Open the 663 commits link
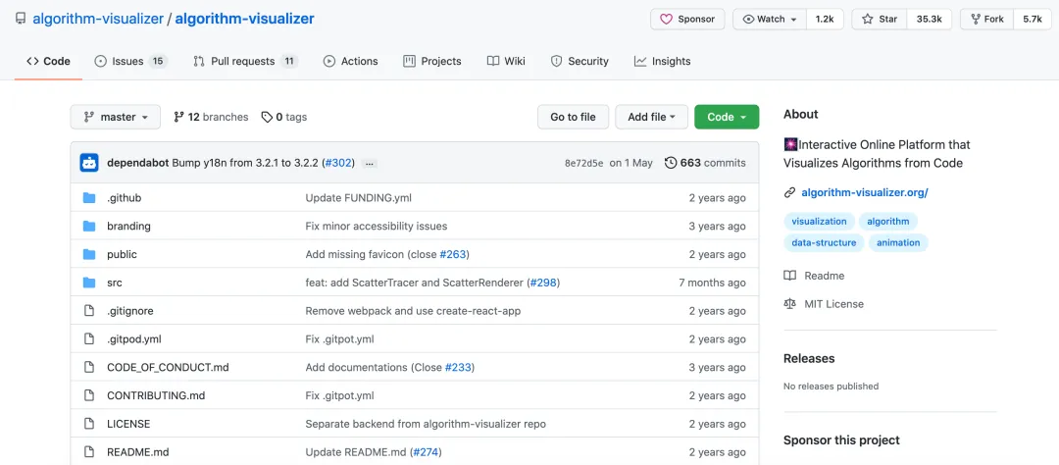The image size is (1059, 465). click(x=712, y=163)
